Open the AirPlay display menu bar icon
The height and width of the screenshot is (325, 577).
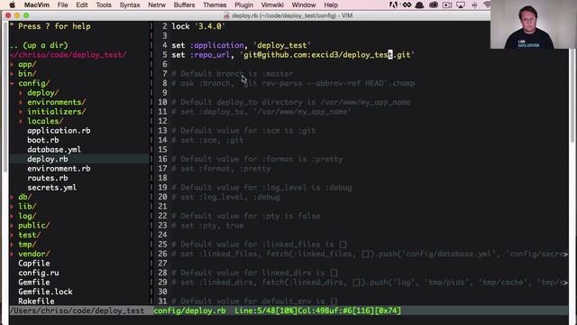461,5
